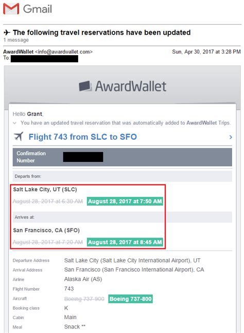Select the new arrival time 8:45 AM badge
The width and height of the screenshot is (244, 333).
(x=125, y=242)
